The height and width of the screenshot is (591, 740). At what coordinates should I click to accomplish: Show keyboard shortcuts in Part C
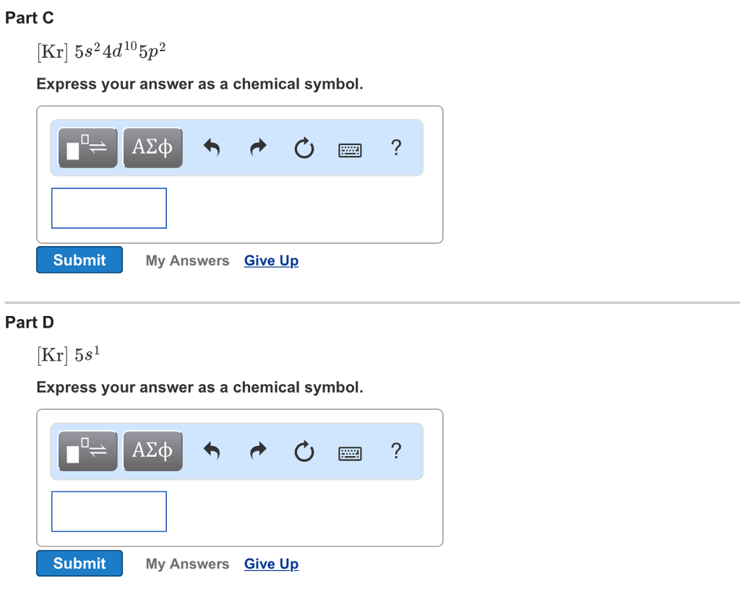pos(350,149)
